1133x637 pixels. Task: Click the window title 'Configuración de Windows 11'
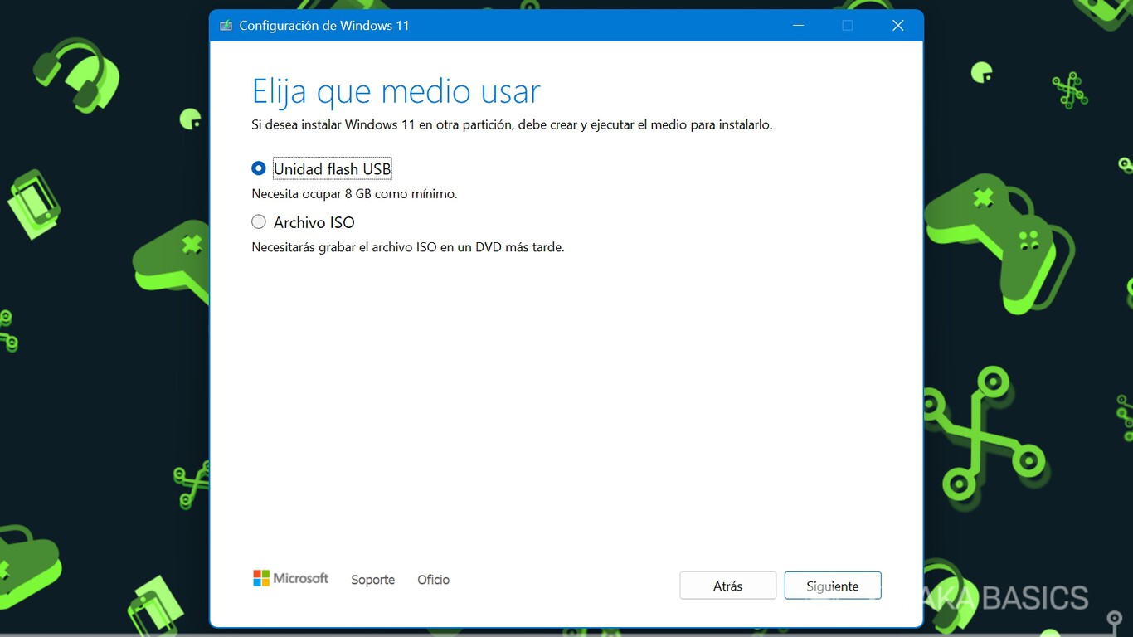pos(324,26)
